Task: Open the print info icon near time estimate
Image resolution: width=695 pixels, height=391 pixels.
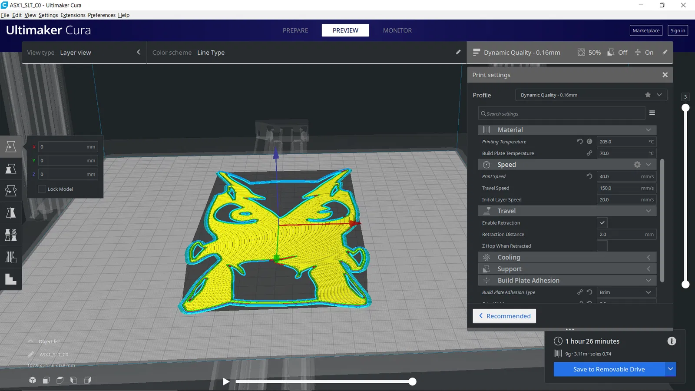Action: click(x=672, y=341)
